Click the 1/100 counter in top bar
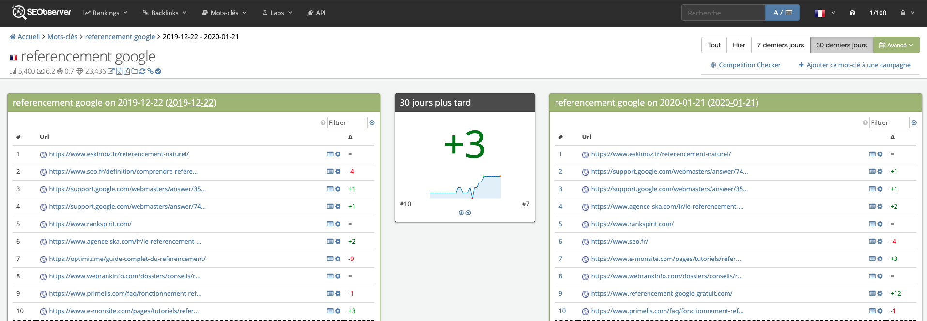 coord(878,13)
